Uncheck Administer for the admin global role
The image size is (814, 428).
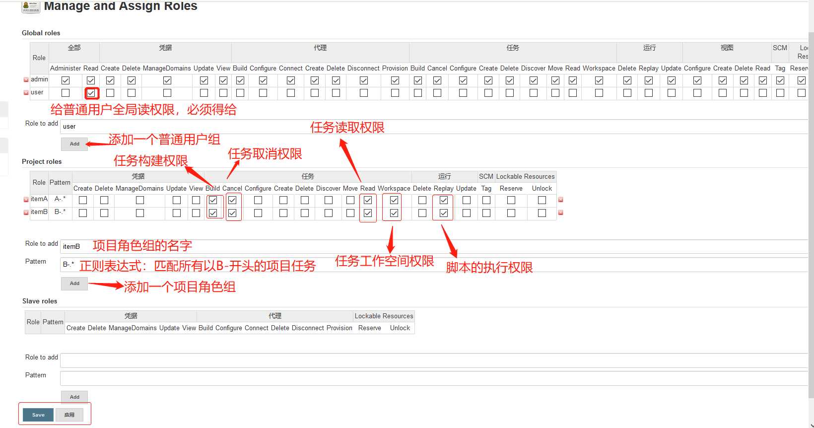(x=66, y=80)
